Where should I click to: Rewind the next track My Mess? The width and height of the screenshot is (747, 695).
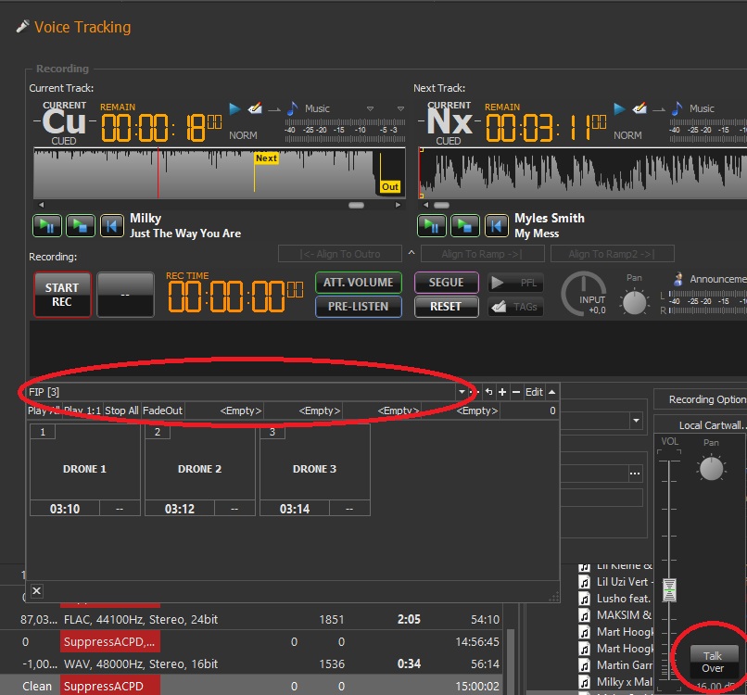coord(496,225)
